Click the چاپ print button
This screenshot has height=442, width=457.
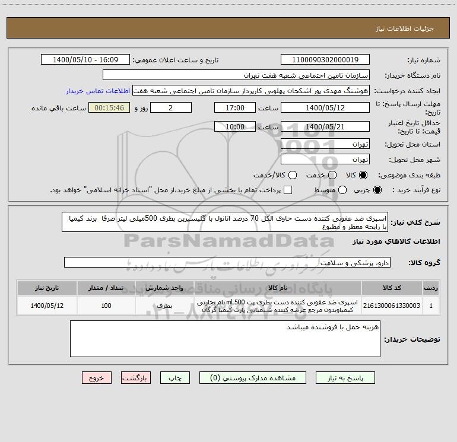[175, 378]
